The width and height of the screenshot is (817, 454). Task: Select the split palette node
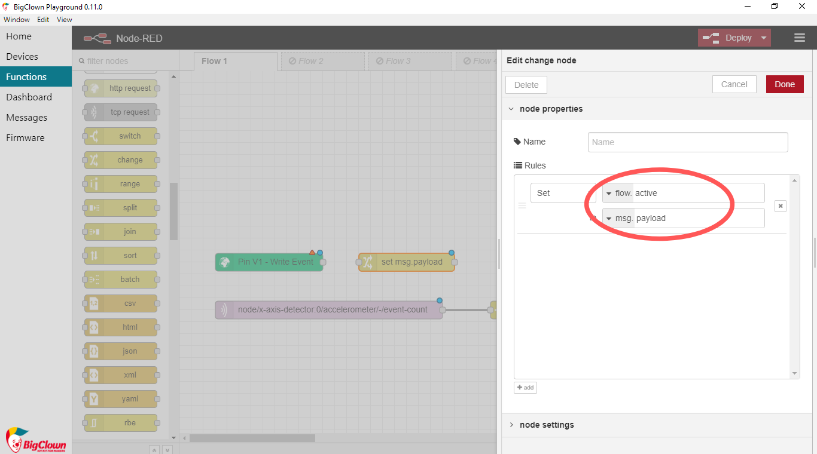[121, 208]
